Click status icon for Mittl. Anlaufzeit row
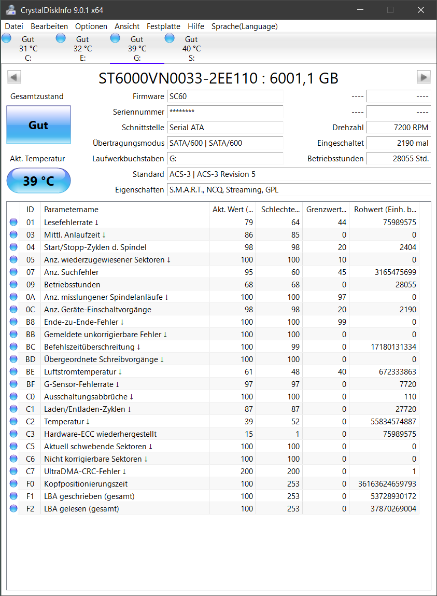This screenshot has width=437, height=596. point(13,234)
